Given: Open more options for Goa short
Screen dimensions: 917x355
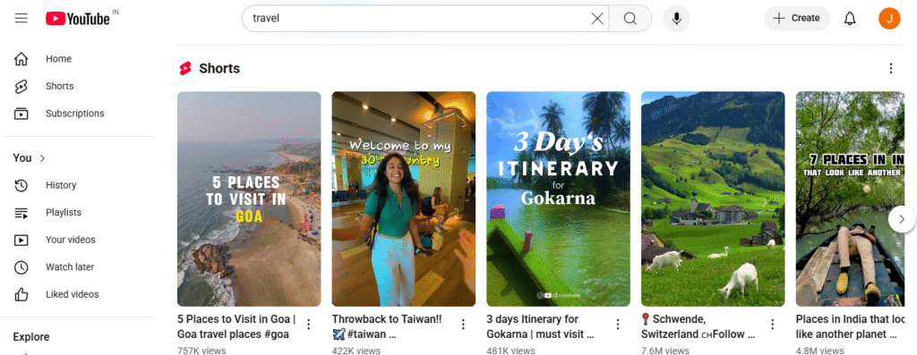Looking at the screenshot, I should (x=309, y=325).
